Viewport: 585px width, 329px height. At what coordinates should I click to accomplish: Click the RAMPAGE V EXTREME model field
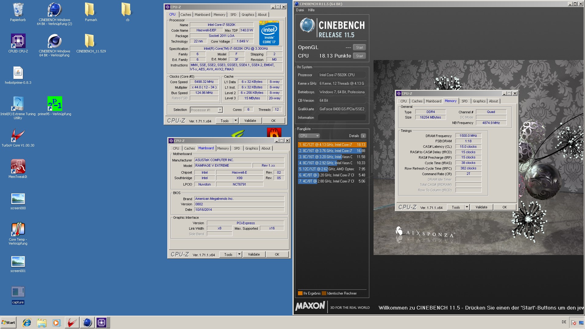(223, 166)
